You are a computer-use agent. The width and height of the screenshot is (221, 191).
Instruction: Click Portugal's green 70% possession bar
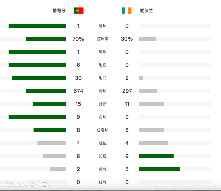(x=46, y=39)
